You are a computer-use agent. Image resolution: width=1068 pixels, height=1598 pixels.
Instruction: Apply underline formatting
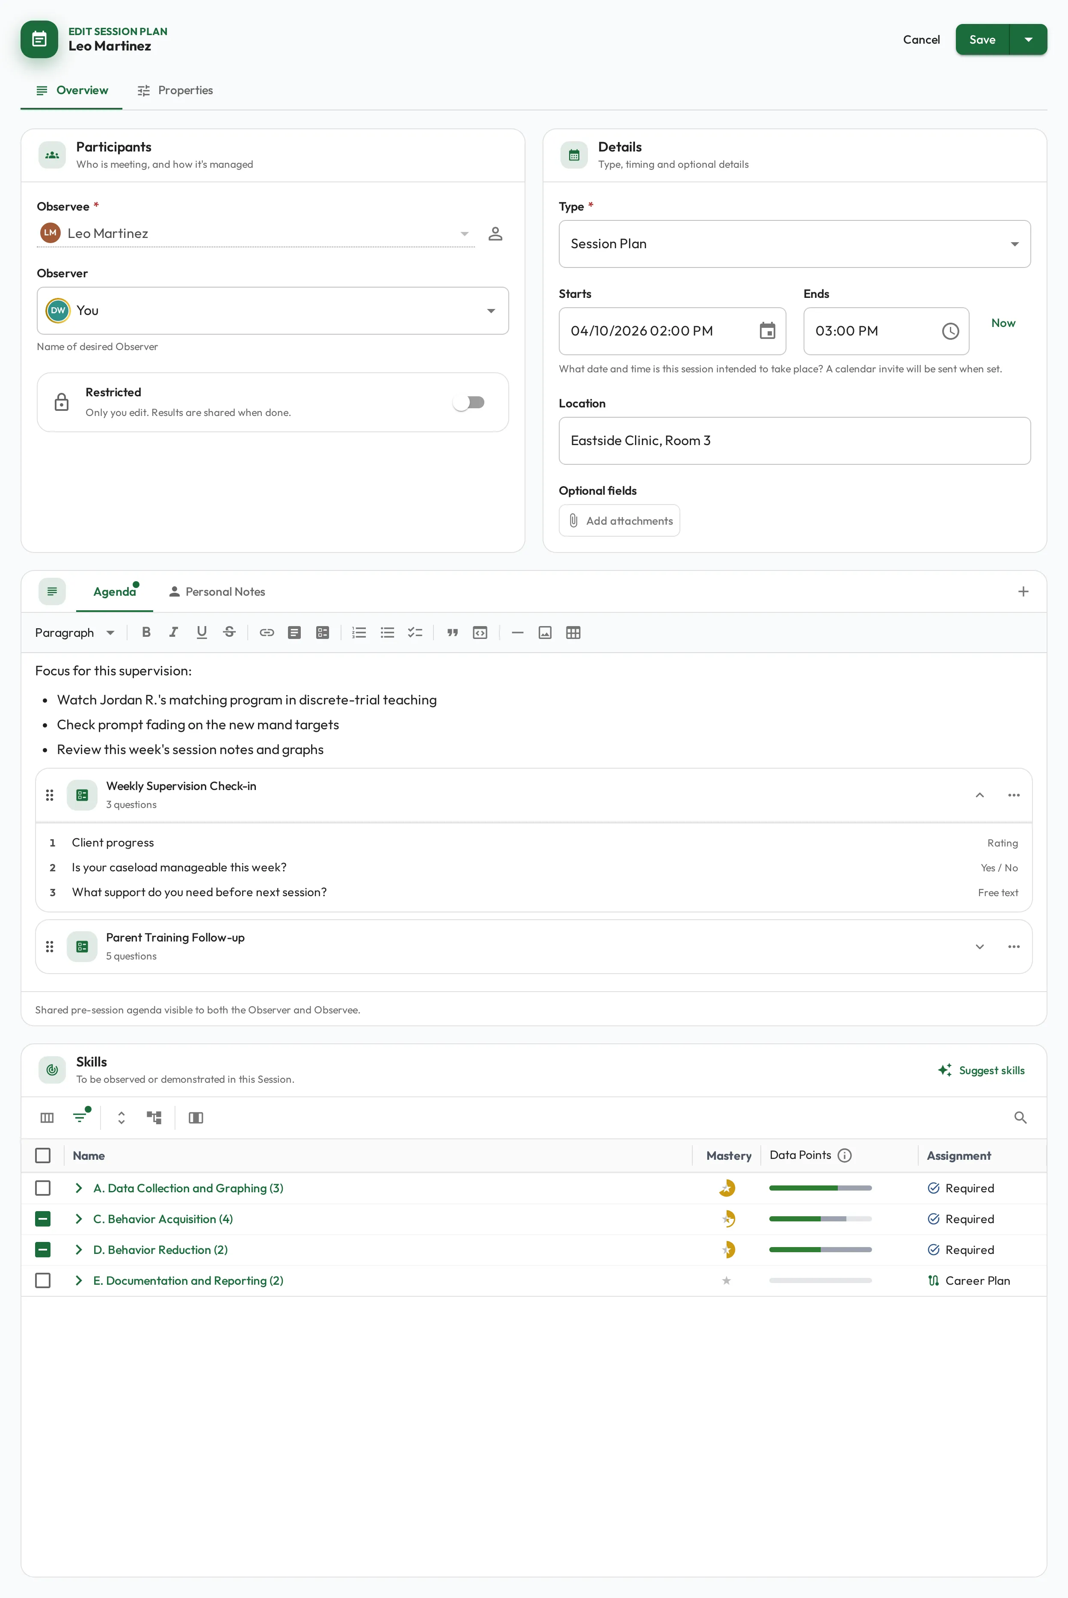202,632
